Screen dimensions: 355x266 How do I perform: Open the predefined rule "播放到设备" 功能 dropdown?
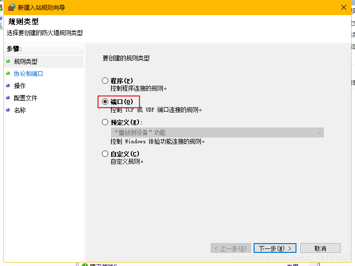click(x=217, y=133)
